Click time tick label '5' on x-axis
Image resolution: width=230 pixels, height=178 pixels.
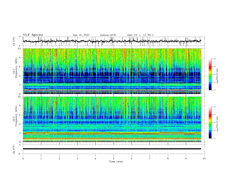[114, 159]
